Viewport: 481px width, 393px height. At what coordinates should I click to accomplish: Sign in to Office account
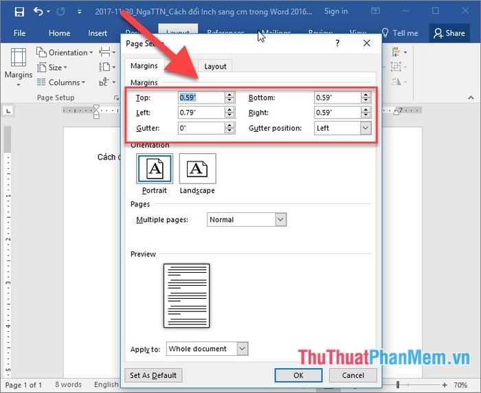click(x=336, y=12)
